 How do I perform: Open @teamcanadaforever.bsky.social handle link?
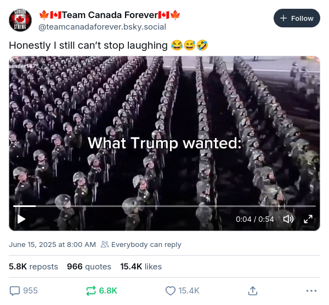(x=103, y=26)
